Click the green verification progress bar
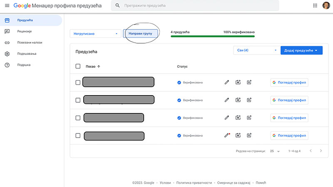The width and height of the screenshot is (333, 187). (213, 36)
